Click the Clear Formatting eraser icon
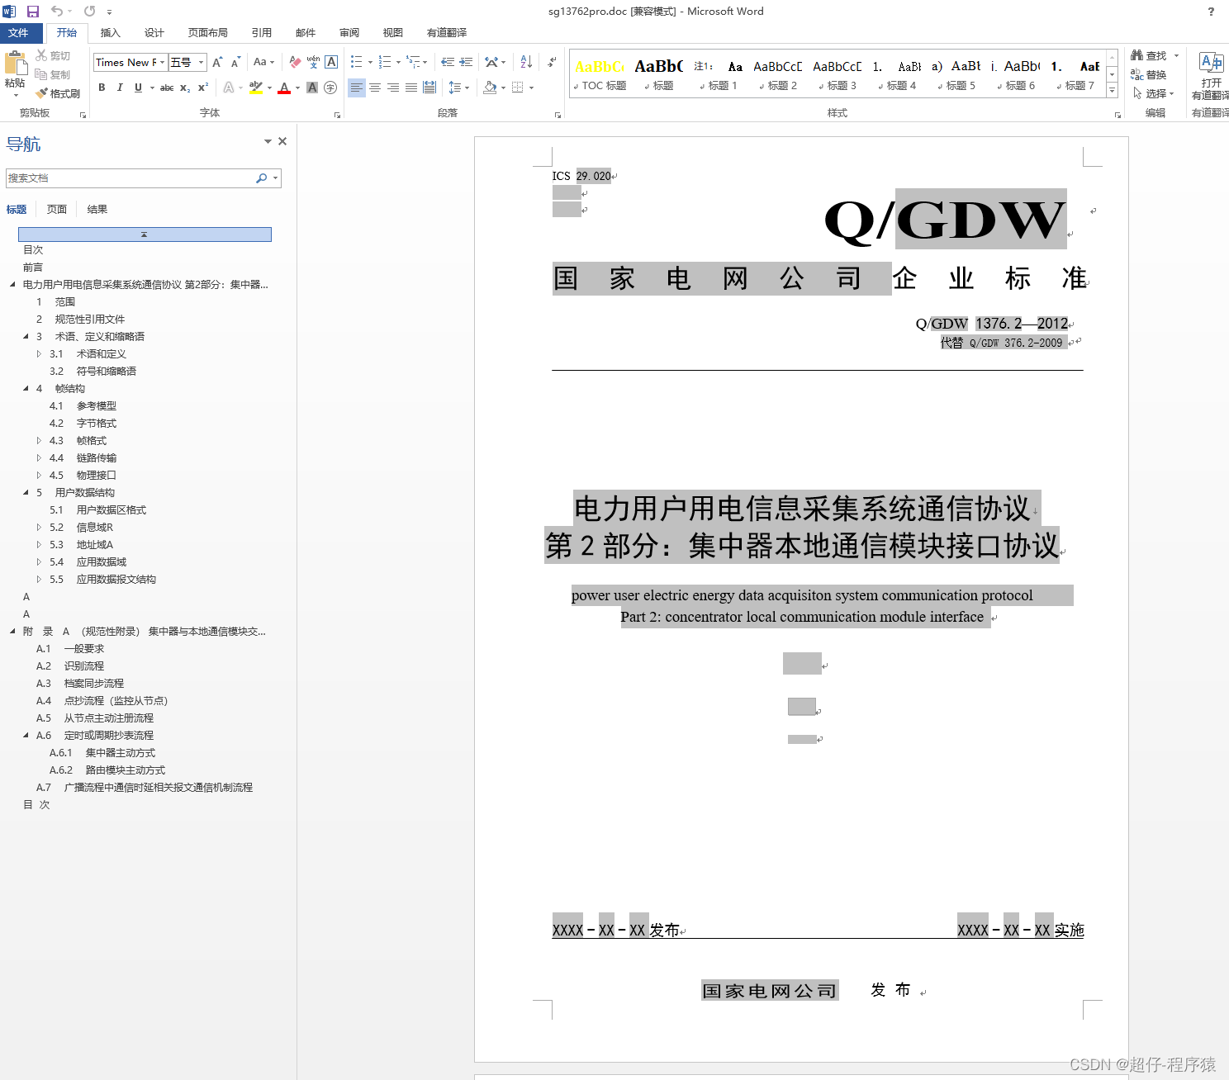The width and height of the screenshot is (1229, 1080). tap(295, 62)
